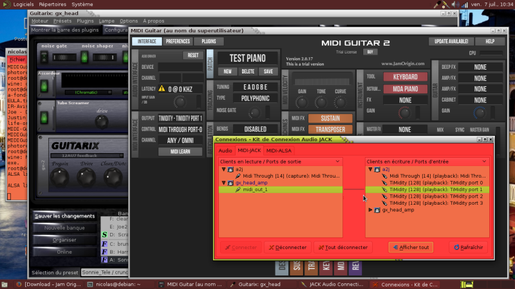Viewport: 515px width, 289px height.
Task: Toggle the SUSTAIN MIDI FX in MIDI Guitar
Action: (x=330, y=118)
